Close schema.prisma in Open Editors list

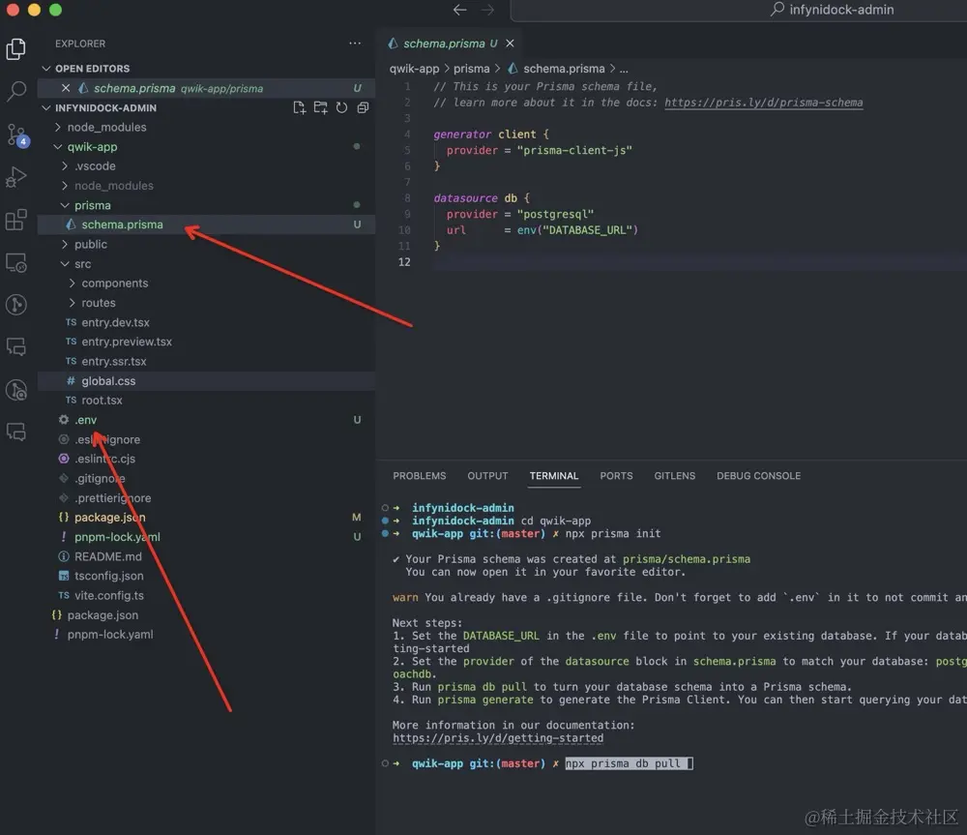click(x=66, y=88)
